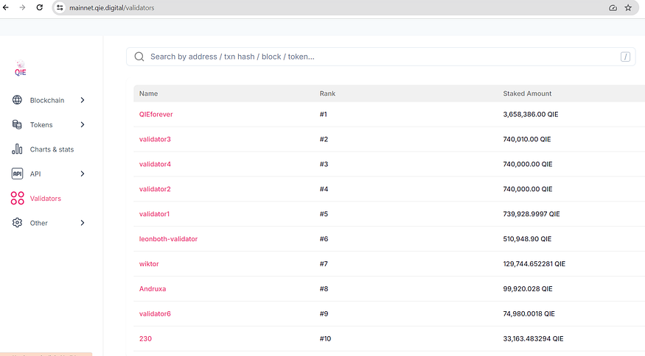645x356 pixels.
Task: Open the Blockchain menu item
Action: pyautogui.click(x=47, y=100)
